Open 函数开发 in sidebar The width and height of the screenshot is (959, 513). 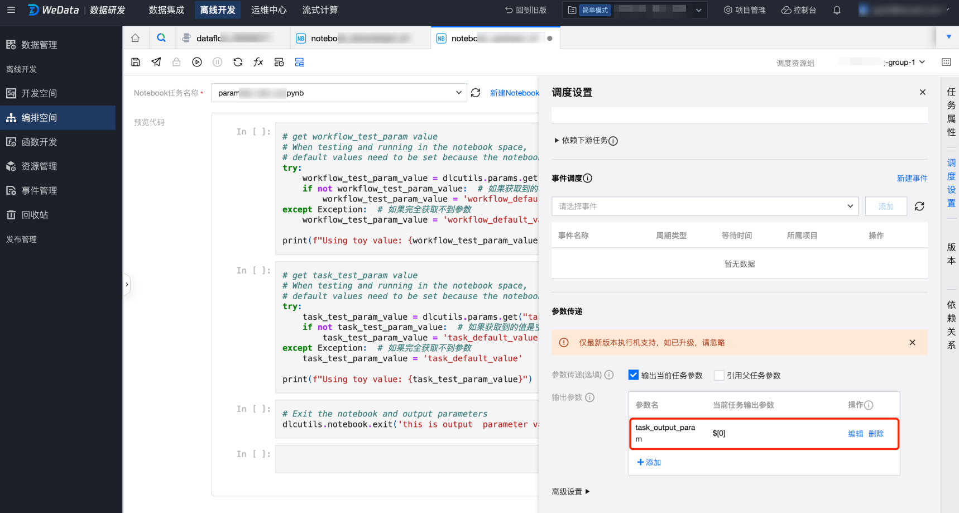[x=39, y=142]
